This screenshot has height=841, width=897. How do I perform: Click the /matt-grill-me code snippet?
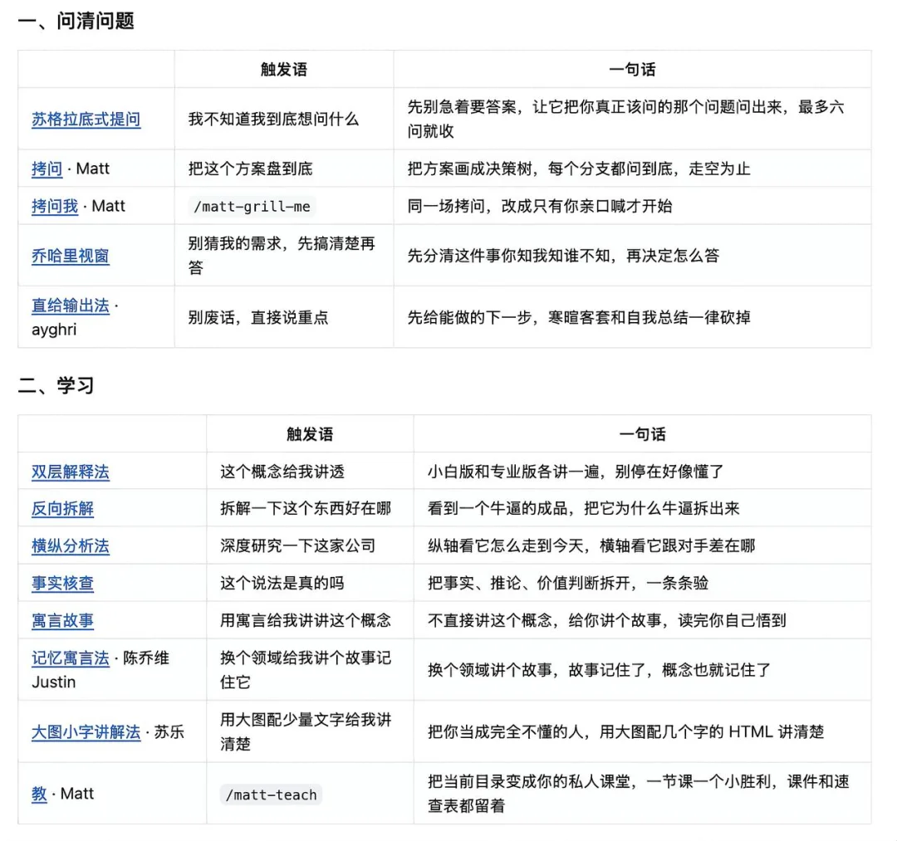pos(252,207)
